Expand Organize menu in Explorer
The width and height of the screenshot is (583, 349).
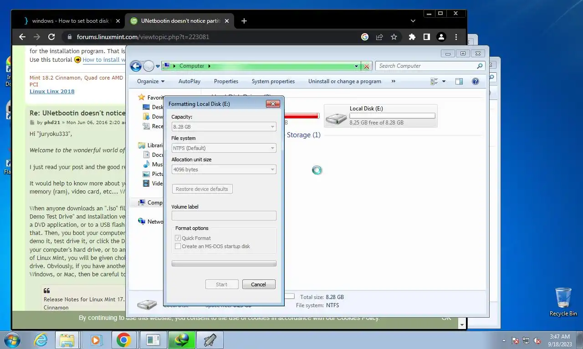pyautogui.click(x=151, y=81)
